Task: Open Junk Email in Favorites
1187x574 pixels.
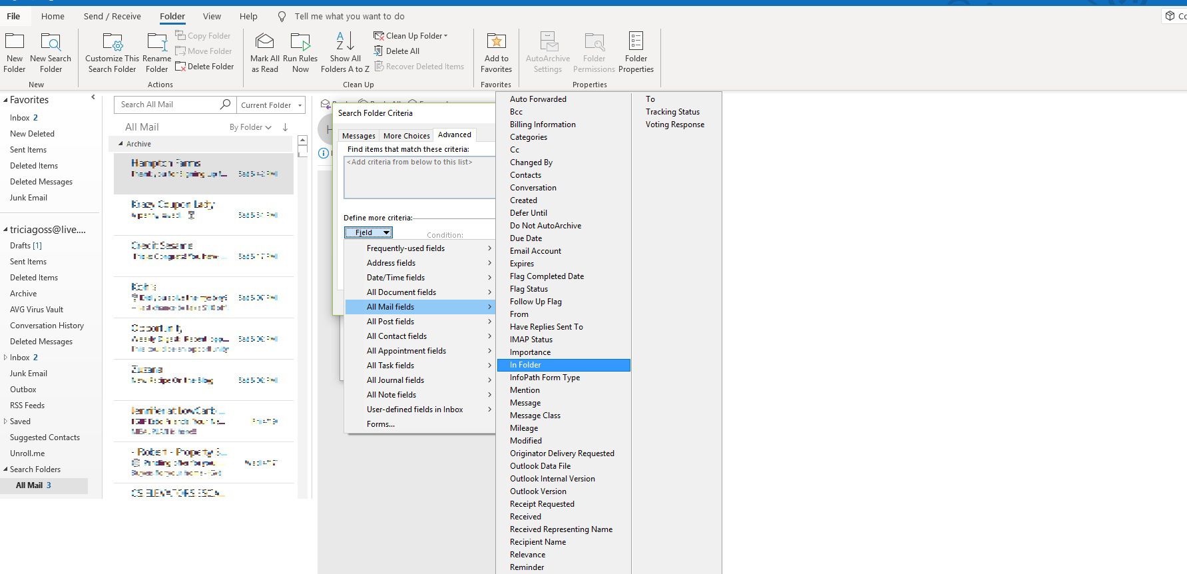Action: point(29,198)
